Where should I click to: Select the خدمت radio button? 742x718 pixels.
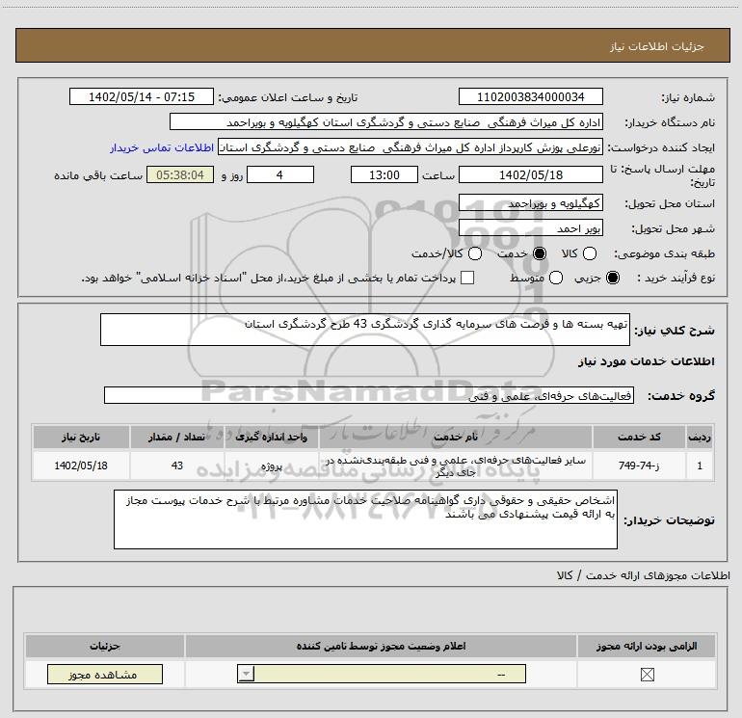(x=539, y=253)
